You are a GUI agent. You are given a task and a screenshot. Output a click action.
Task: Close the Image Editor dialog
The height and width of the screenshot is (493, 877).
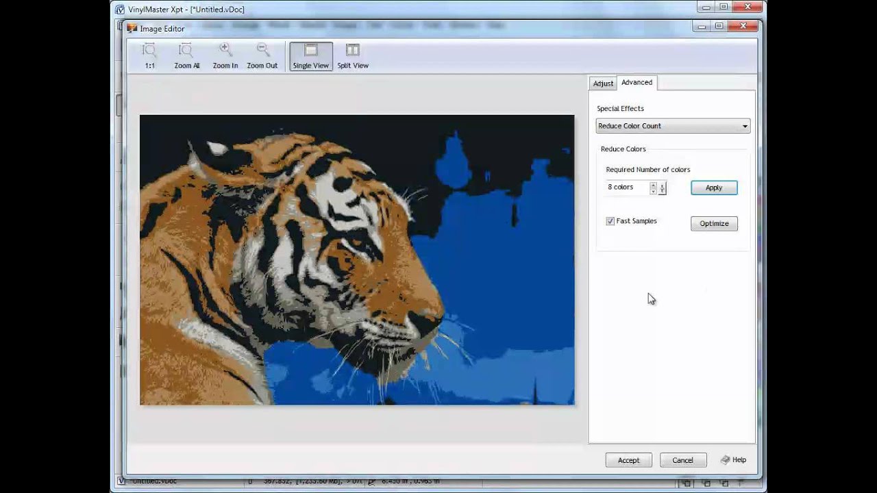[743, 26]
